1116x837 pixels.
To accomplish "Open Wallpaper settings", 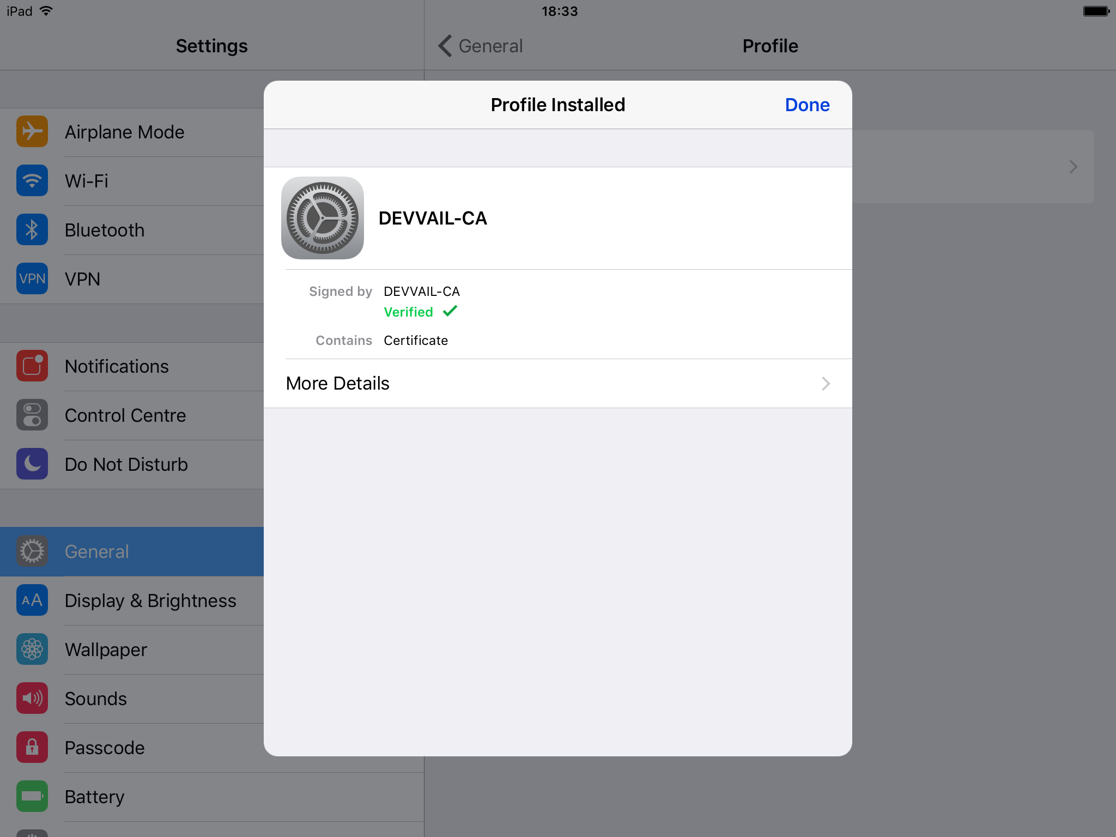I will 132,650.
